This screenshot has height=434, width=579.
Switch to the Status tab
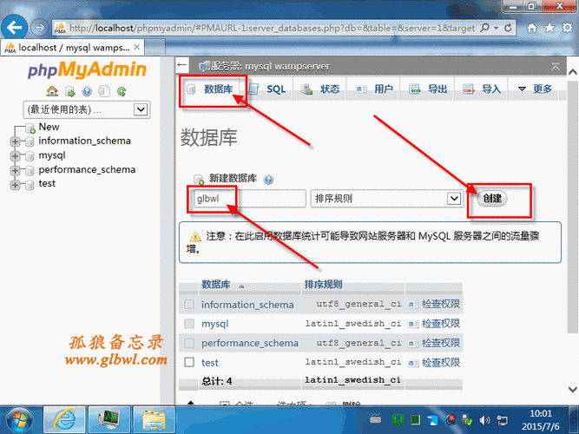(319, 89)
